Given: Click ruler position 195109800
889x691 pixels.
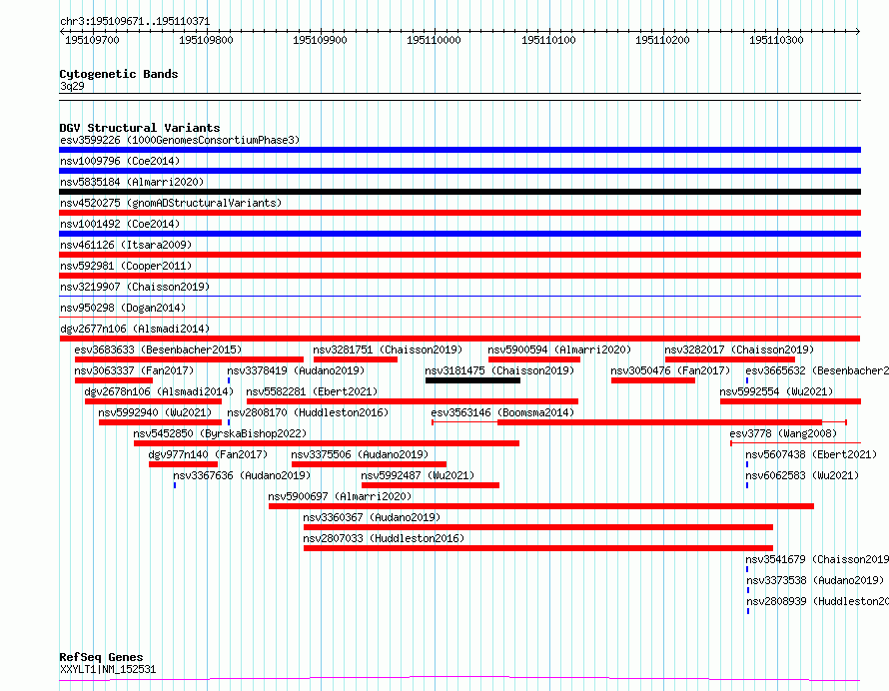Looking at the screenshot, I should (x=206, y=40).
